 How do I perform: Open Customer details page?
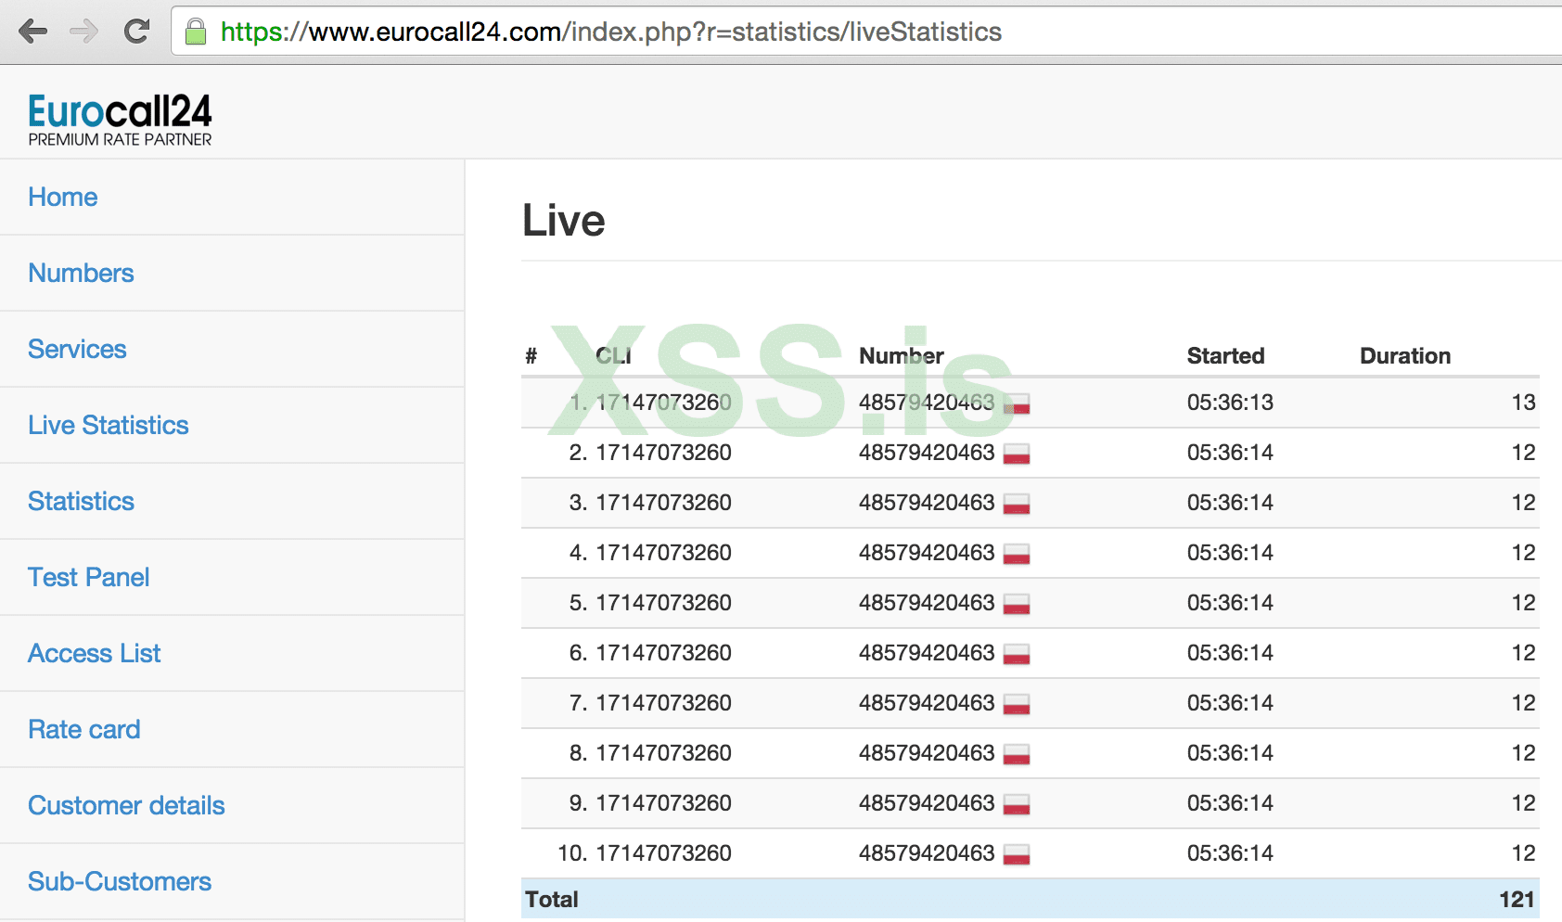(127, 805)
